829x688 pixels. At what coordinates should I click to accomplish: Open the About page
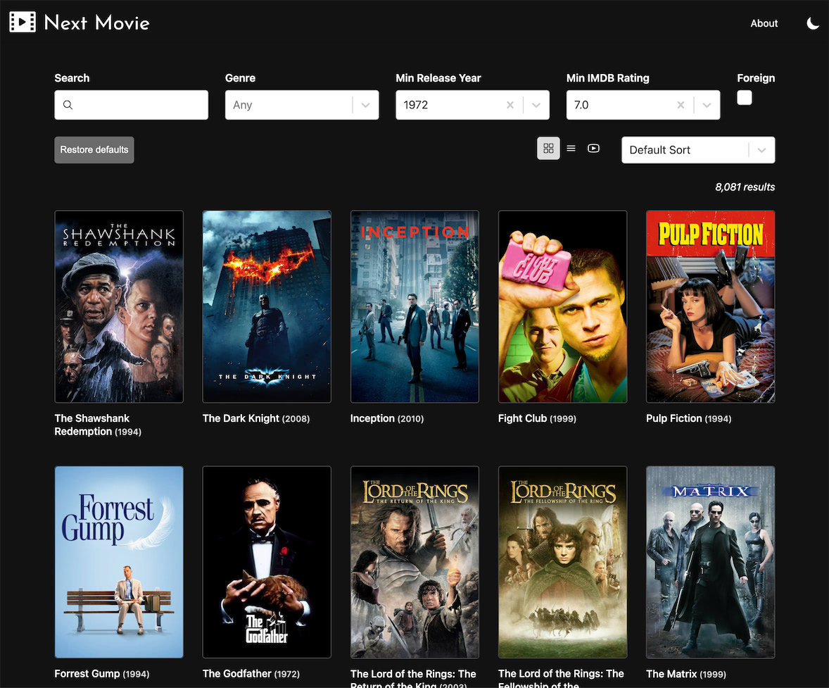click(x=764, y=23)
